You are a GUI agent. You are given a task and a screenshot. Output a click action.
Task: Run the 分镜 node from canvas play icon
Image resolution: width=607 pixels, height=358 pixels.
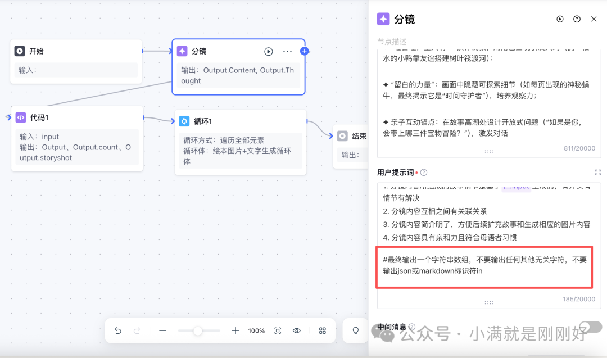268,52
